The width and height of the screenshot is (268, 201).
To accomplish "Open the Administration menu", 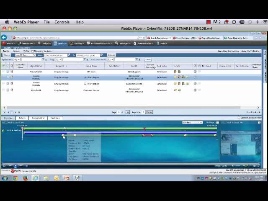I will (x=143, y=44).
